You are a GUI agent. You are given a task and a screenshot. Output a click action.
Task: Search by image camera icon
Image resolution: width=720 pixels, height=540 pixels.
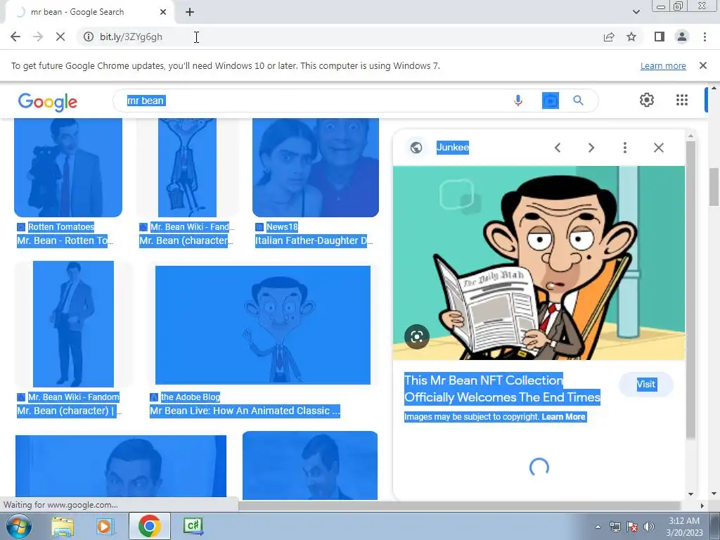550,100
